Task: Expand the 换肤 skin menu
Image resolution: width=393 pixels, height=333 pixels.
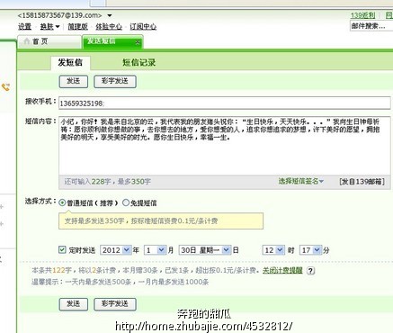Action: coord(49,27)
